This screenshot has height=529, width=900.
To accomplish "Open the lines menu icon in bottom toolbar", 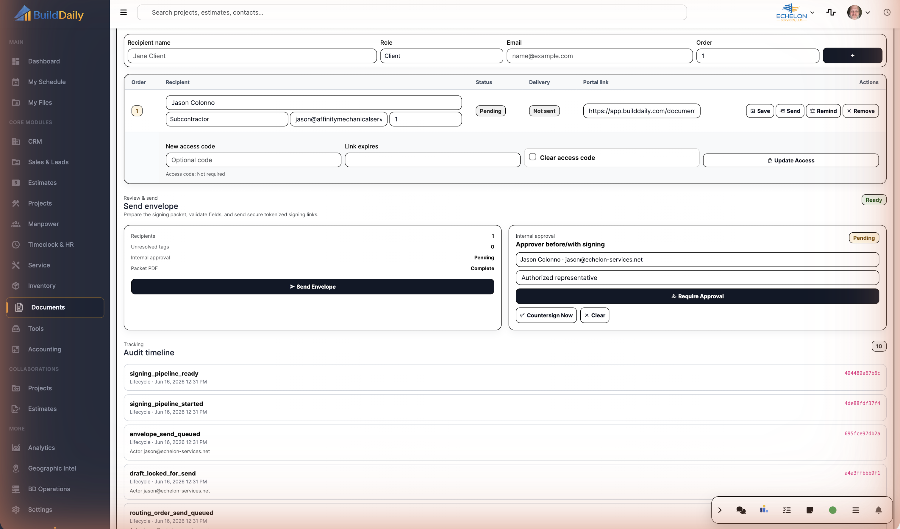I will point(855,510).
